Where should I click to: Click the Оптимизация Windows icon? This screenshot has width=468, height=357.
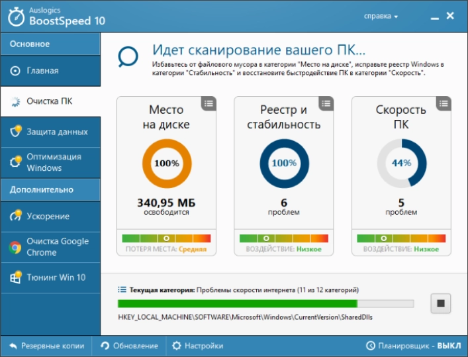click(15, 162)
